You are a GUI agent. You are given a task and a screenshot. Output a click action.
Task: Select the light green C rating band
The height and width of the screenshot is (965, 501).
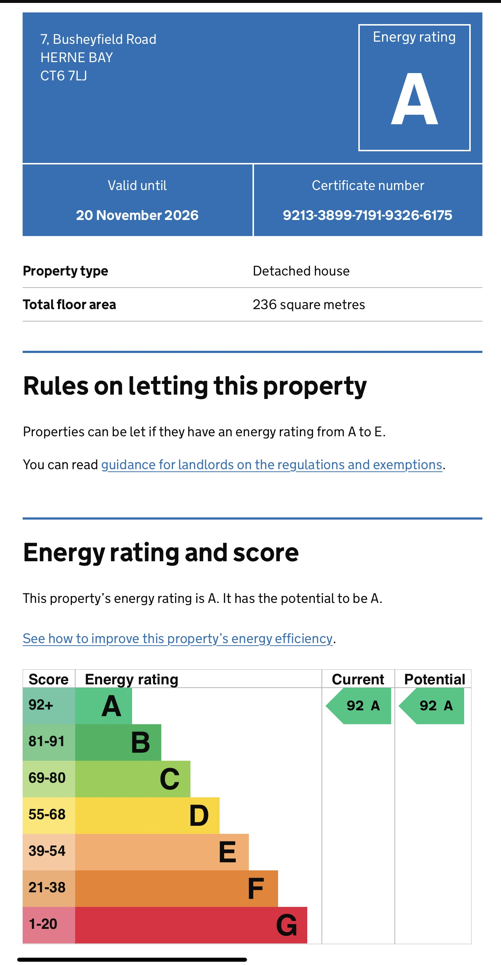click(x=133, y=778)
